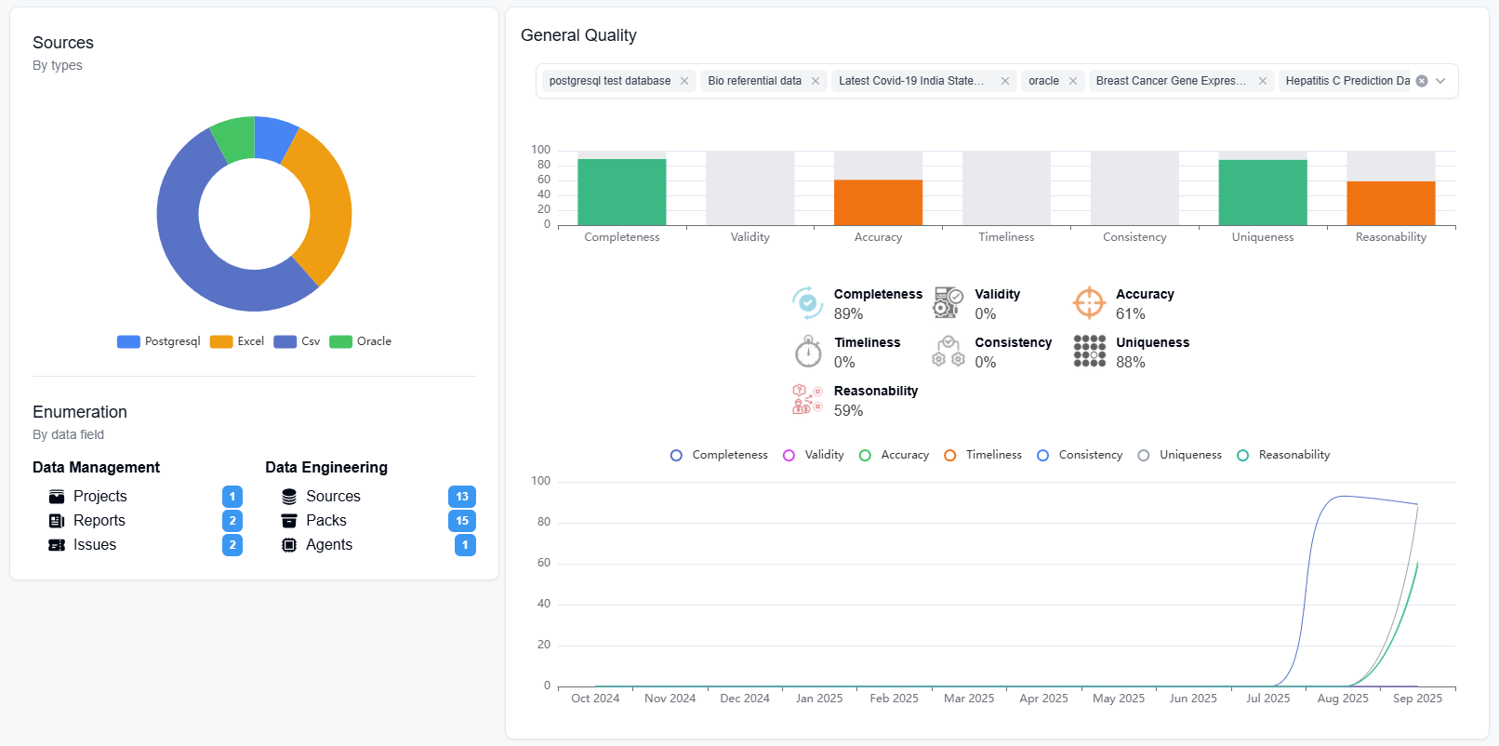Toggle Timeliness series in line chart legend
Image resolution: width=1499 pixels, height=746 pixels.
[x=983, y=455]
